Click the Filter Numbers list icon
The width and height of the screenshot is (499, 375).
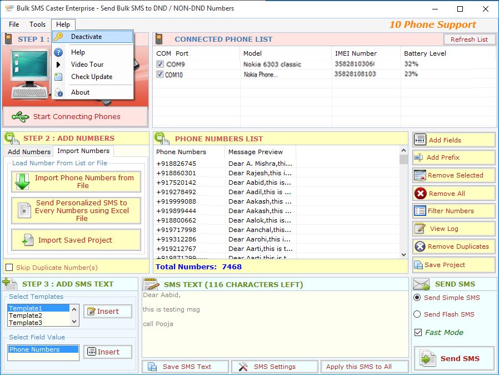tap(420, 211)
